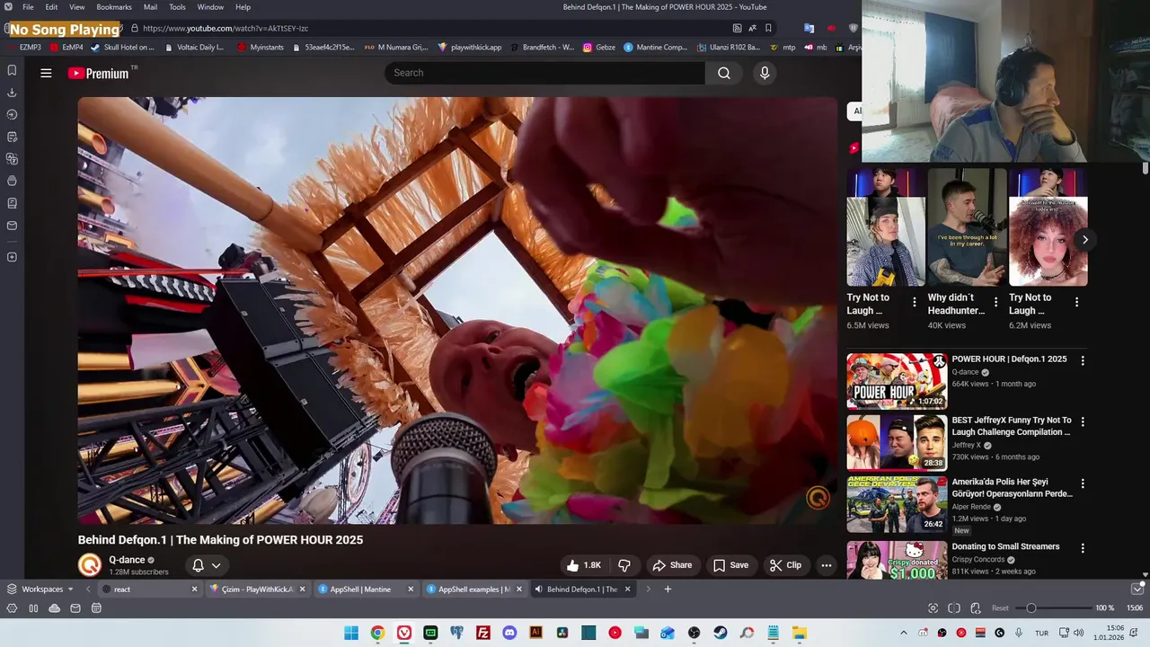The width and height of the screenshot is (1150, 647).
Task: Open Vivaldi calendar in status bar
Action: 96,608
